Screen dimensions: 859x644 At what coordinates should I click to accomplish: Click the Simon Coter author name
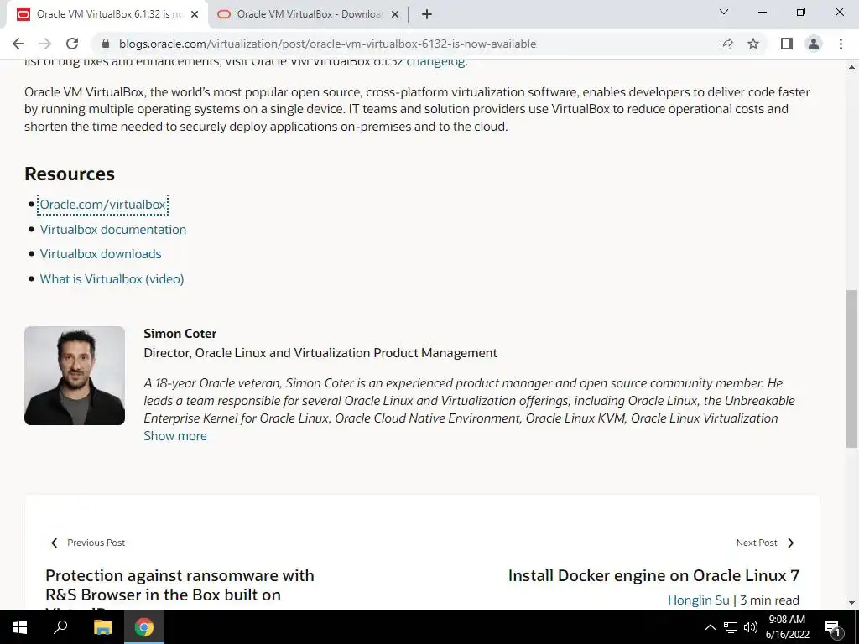point(180,334)
